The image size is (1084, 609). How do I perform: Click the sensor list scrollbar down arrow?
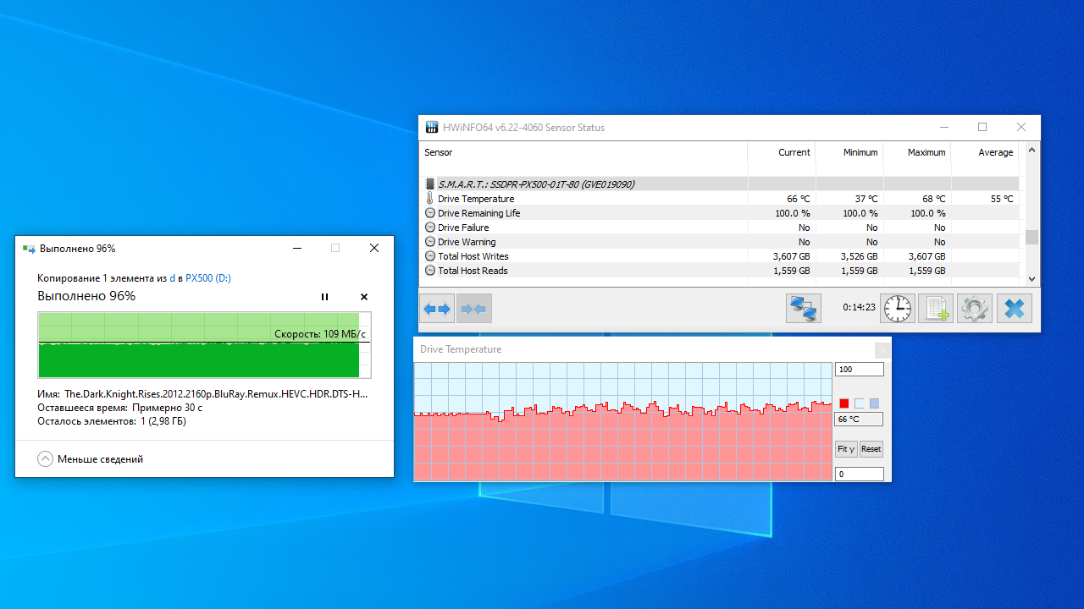click(x=1031, y=278)
